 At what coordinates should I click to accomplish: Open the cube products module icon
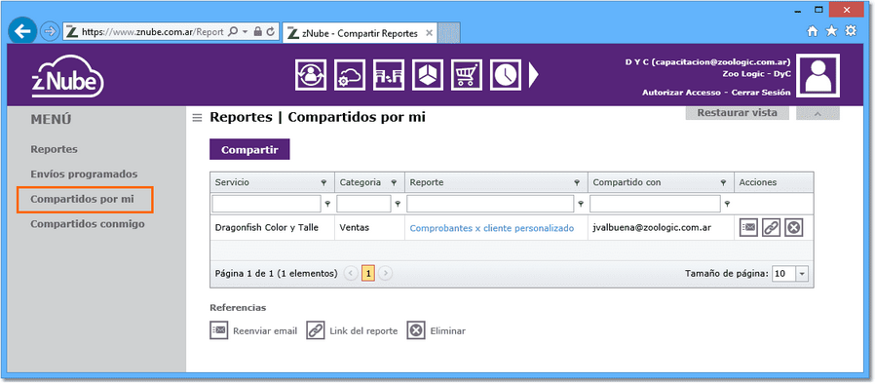tap(428, 75)
